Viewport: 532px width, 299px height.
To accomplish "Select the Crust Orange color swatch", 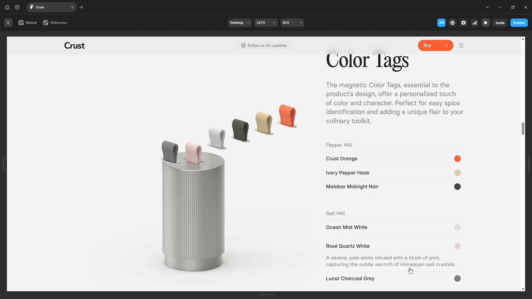I will coord(457,159).
